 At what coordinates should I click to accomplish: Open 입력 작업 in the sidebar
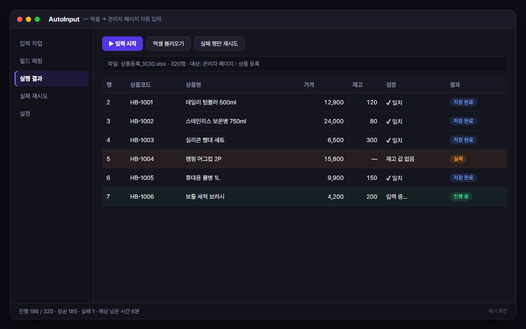pyautogui.click(x=52, y=43)
